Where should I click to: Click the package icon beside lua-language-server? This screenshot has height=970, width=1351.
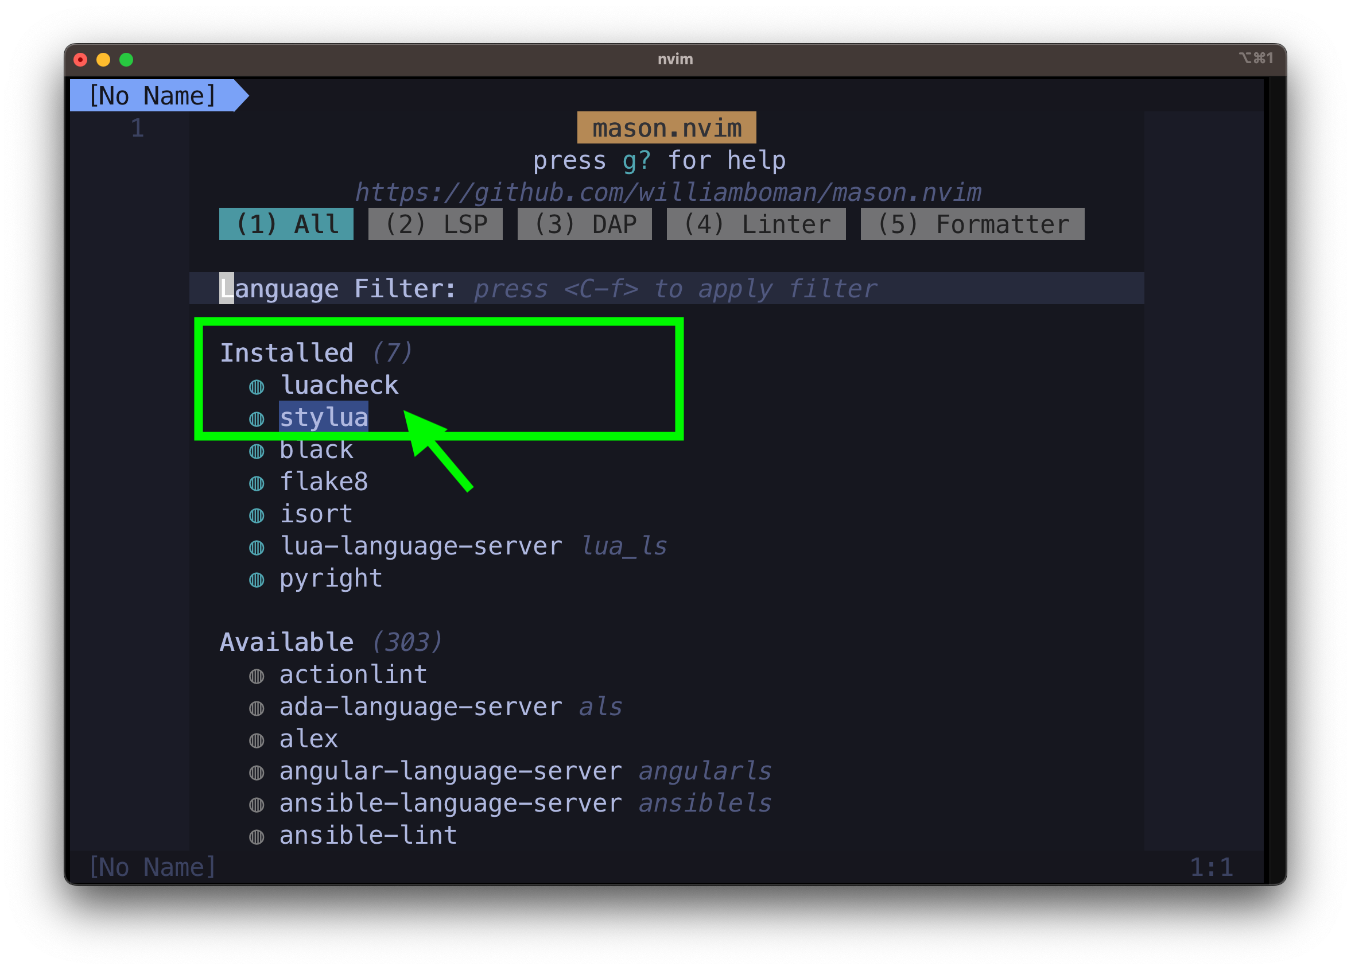[x=256, y=548]
